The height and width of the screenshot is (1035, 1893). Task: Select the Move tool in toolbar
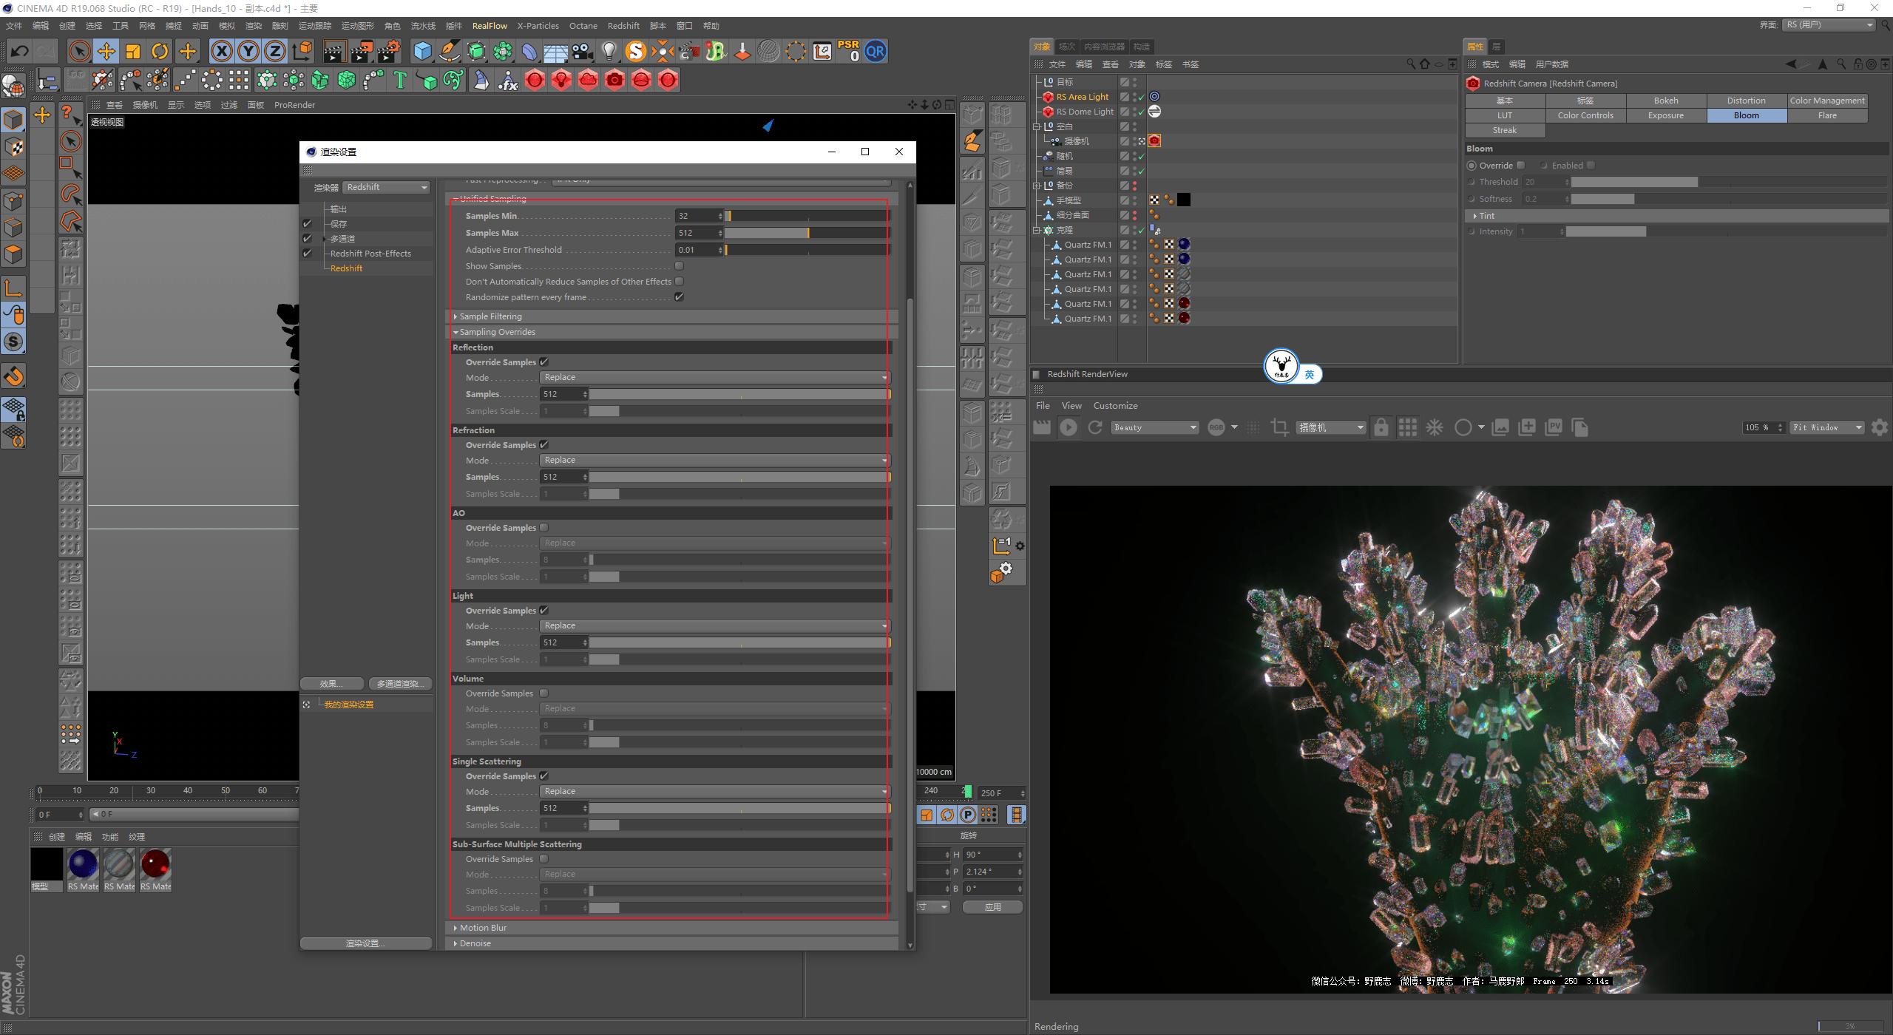coord(106,52)
